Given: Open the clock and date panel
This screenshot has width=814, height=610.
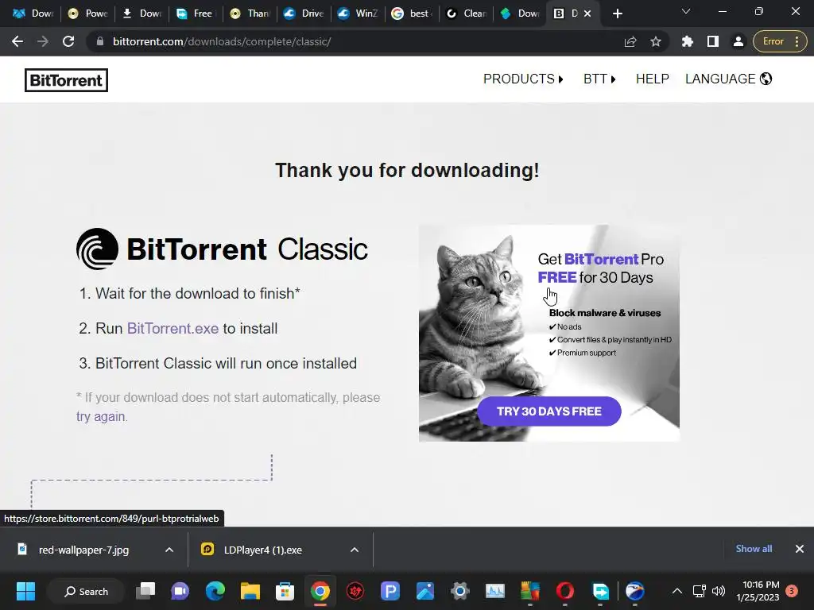Looking at the screenshot, I should point(758,591).
